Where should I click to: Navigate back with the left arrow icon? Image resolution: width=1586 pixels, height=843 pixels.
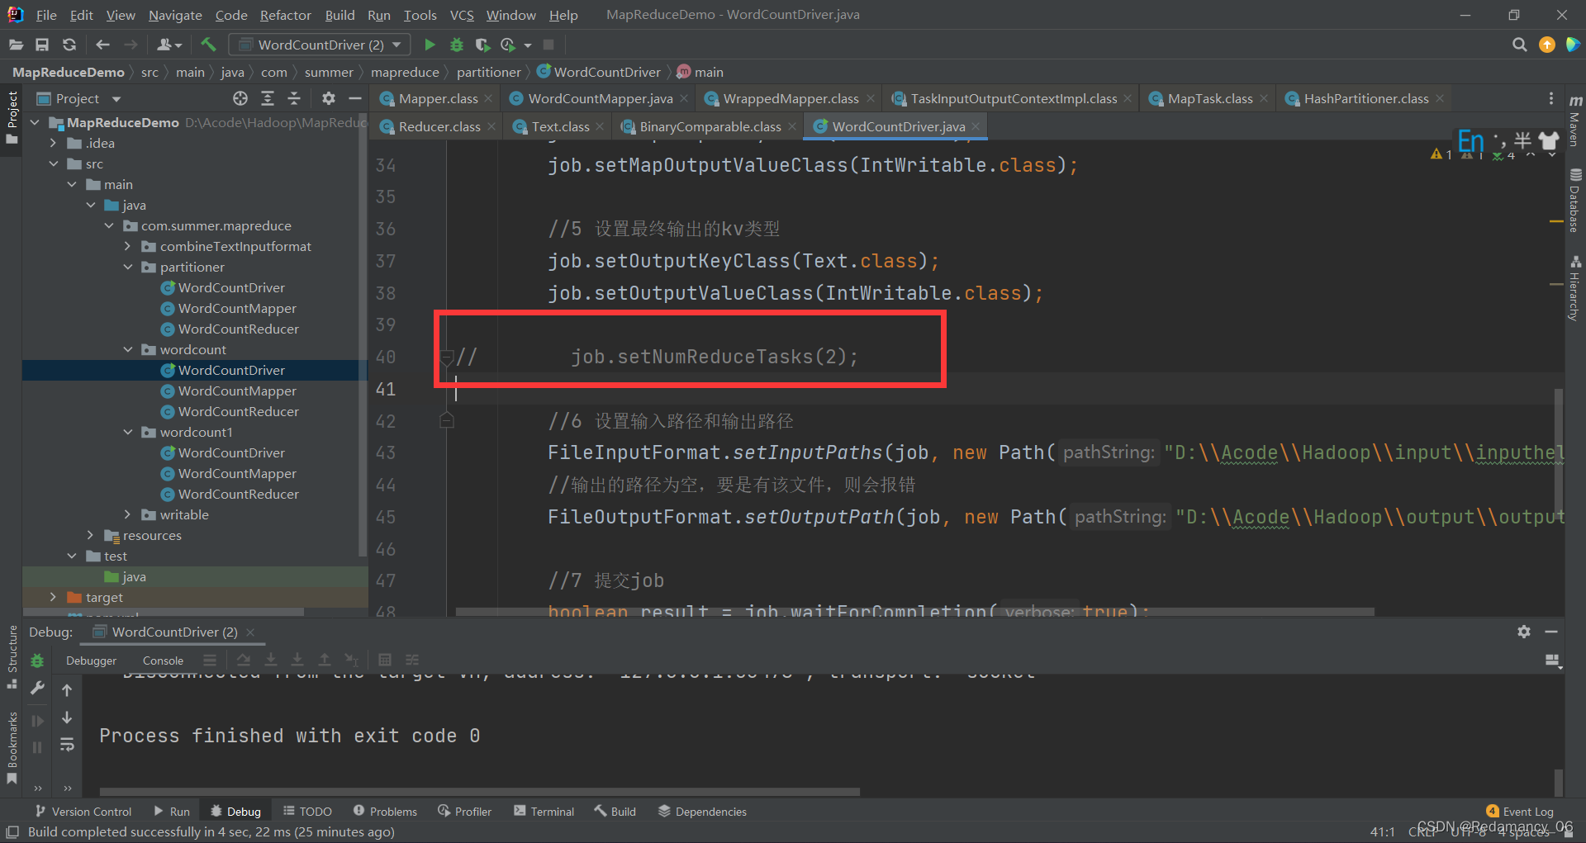click(x=102, y=45)
